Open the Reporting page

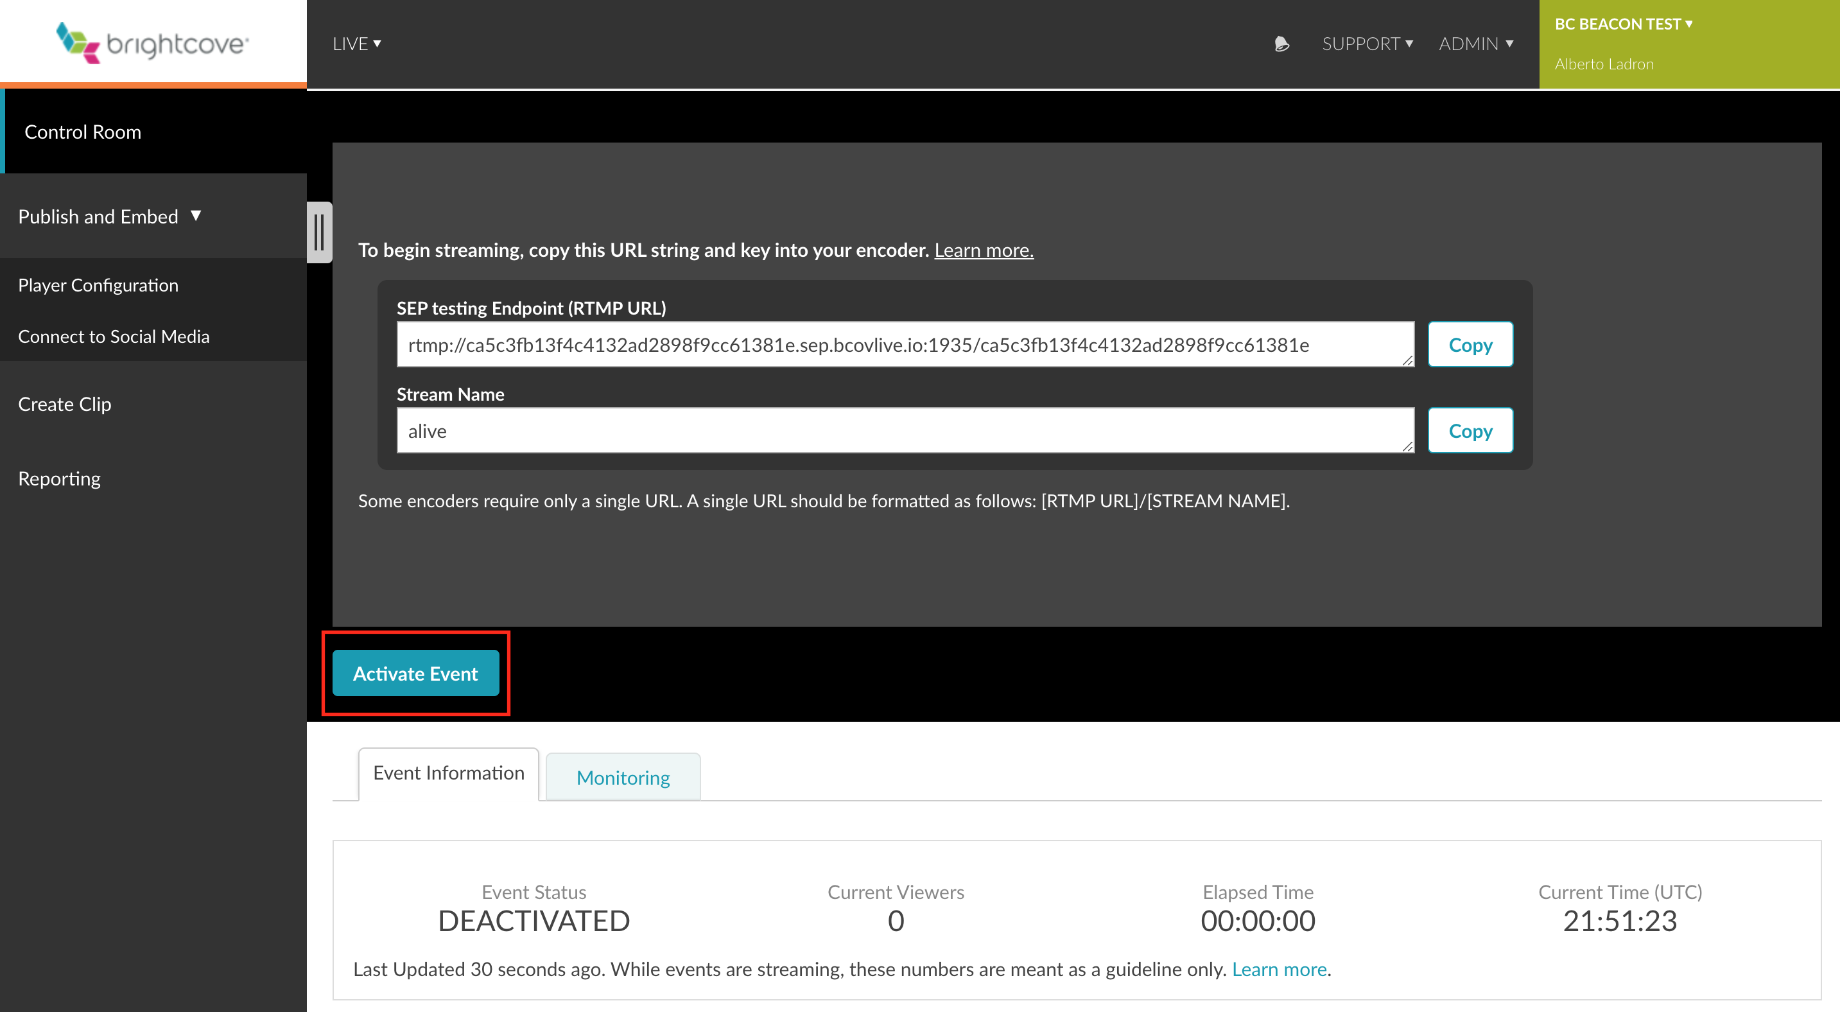[59, 478]
